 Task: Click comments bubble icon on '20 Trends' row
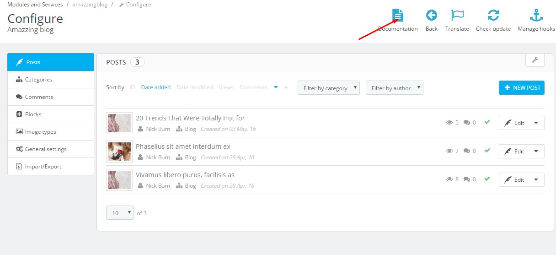pos(467,123)
